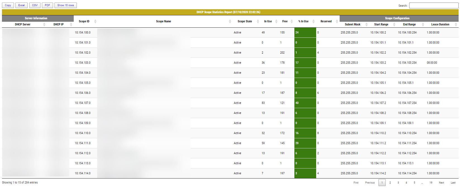Click the sort arrows beside Scope ID
Screen dimensions: 460x188
click(x=95, y=22)
